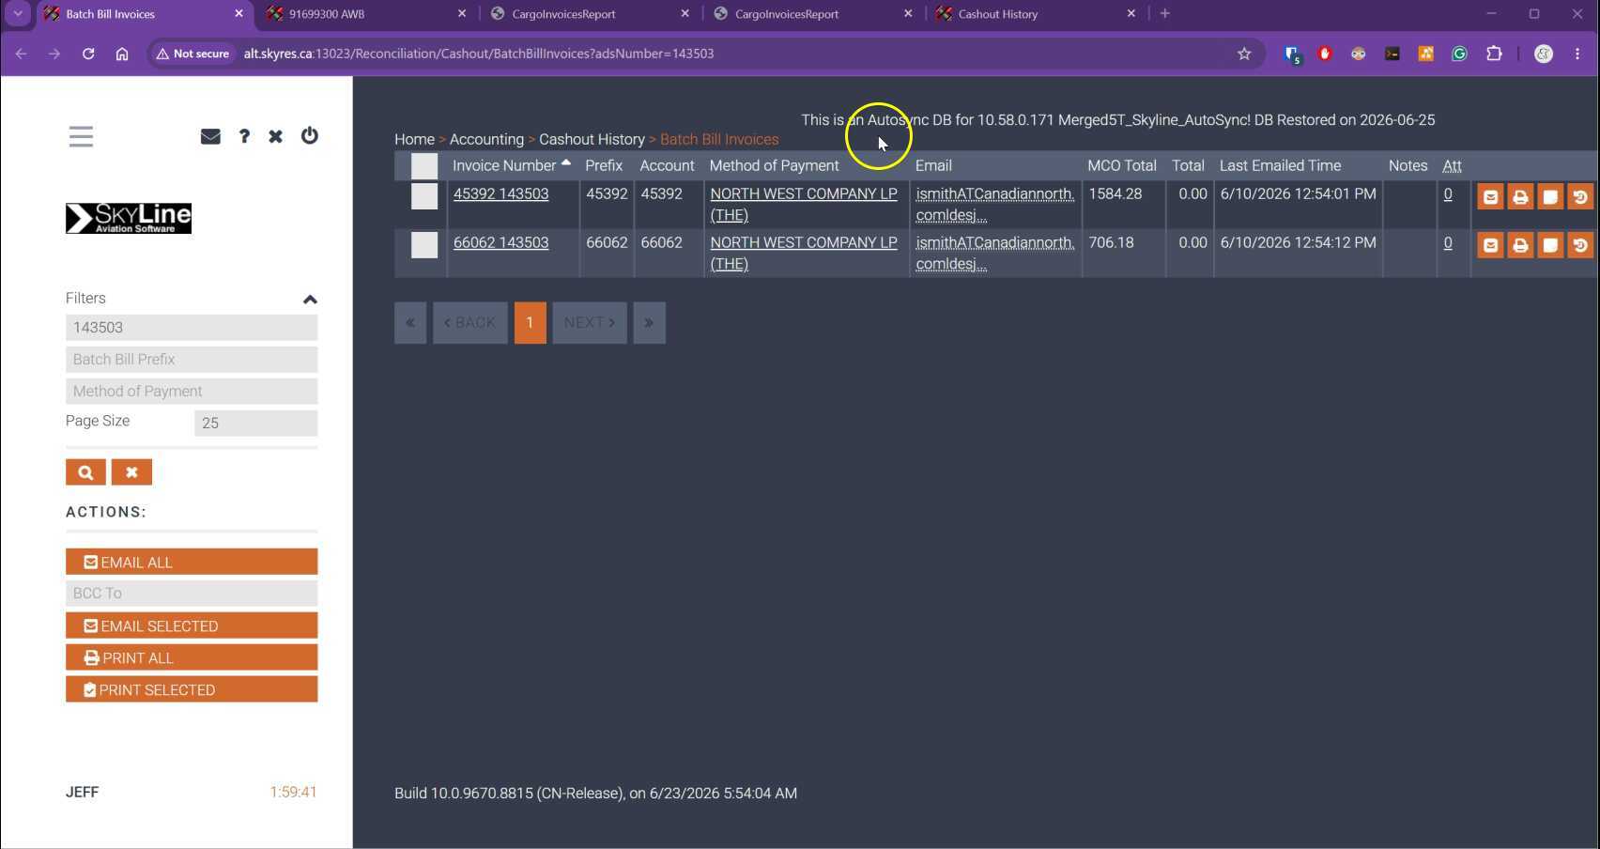
Task: Go to browser home page icon
Action: click(122, 54)
